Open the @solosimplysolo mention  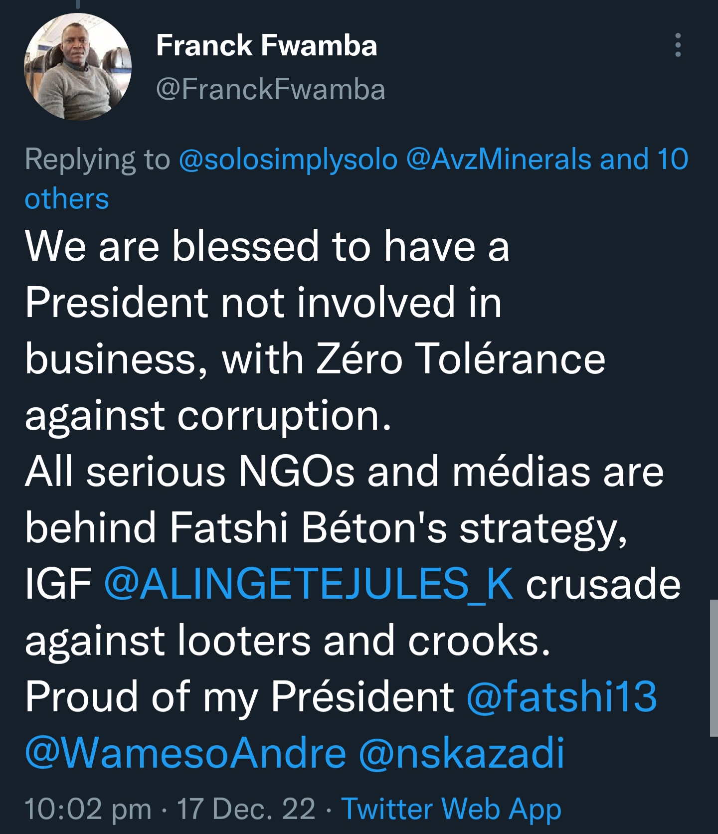pos(288,160)
